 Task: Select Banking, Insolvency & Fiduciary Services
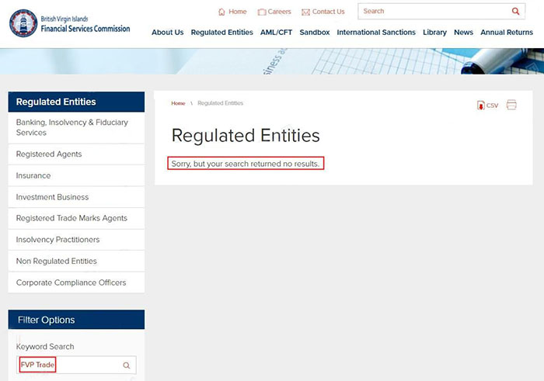72,127
